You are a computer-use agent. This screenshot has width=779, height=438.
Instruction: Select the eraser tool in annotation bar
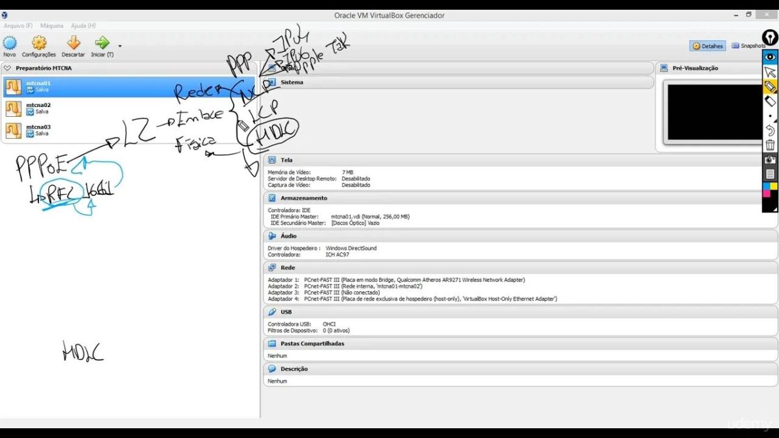770,102
